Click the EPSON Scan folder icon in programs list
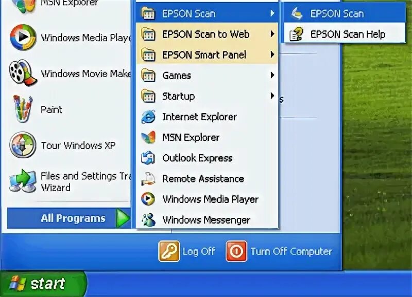The image size is (412, 297). (x=148, y=13)
